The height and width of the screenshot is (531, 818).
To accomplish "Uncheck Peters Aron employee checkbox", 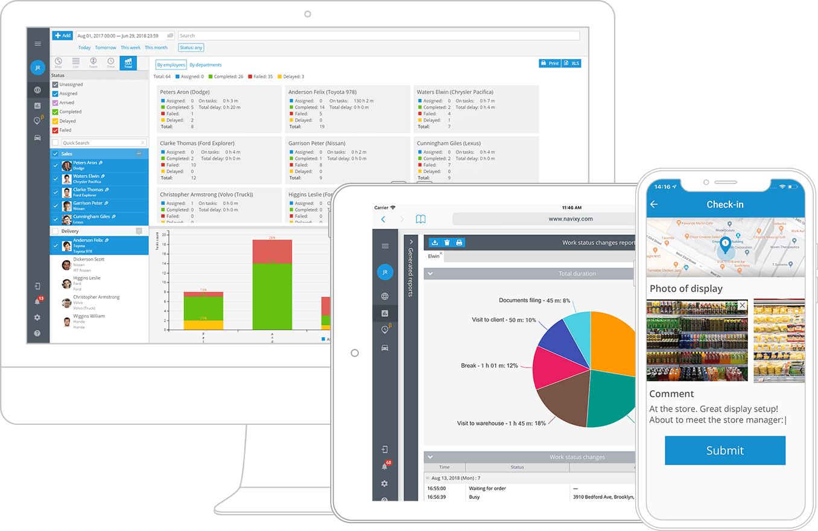I will pyautogui.click(x=55, y=165).
